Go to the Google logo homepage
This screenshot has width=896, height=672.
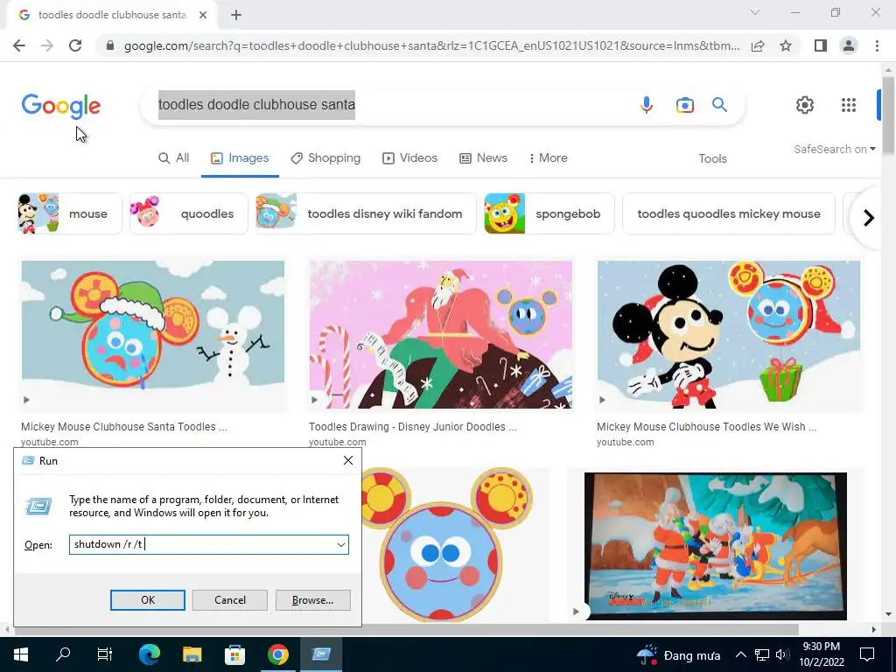pos(61,106)
